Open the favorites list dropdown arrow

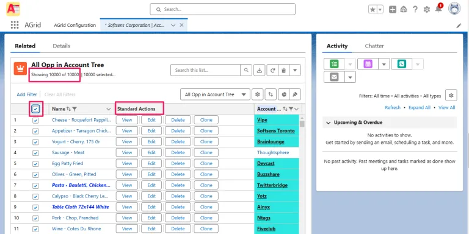click(380, 9)
